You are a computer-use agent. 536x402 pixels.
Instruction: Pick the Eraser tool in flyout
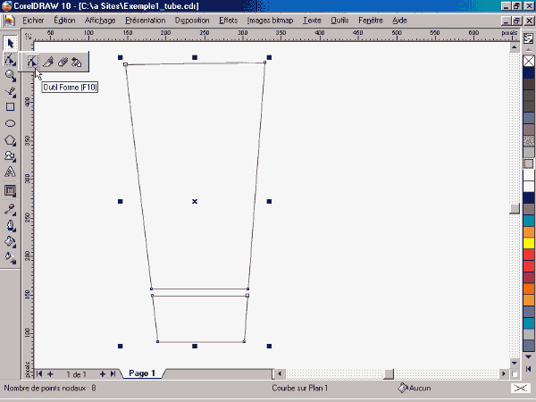[63, 62]
